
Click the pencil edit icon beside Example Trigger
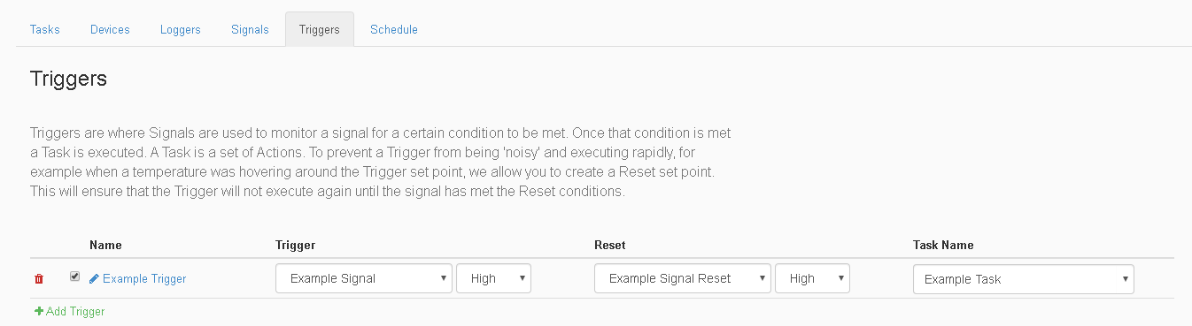tap(95, 278)
